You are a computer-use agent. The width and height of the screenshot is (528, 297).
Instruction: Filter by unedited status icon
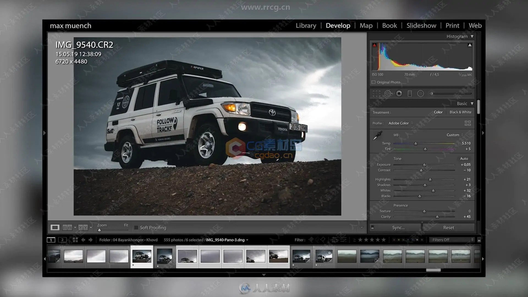[343, 240]
